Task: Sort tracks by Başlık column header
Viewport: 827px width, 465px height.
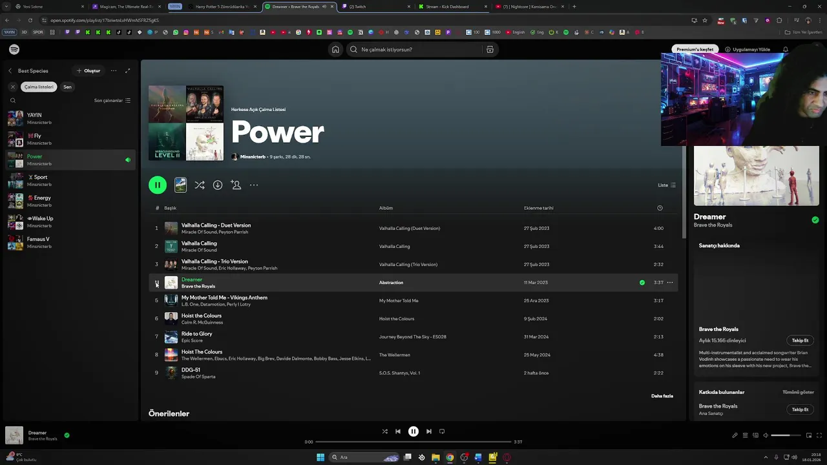Action: (x=170, y=208)
